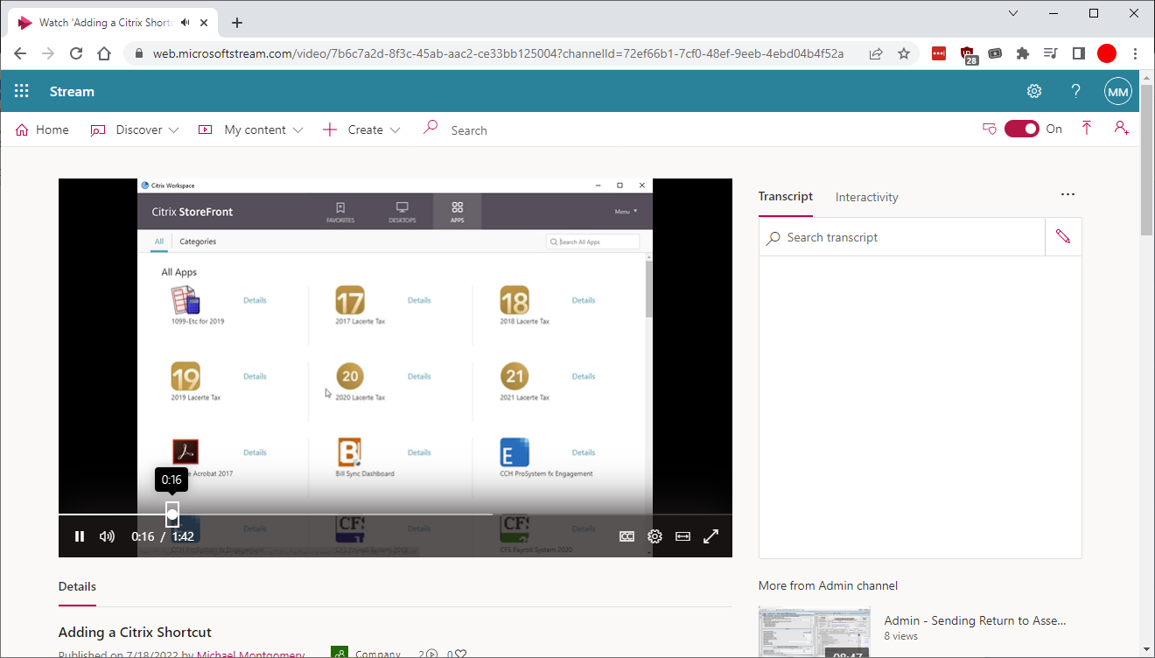
Task: Open uBlock shield extension with 28 badge
Action: click(968, 54)
